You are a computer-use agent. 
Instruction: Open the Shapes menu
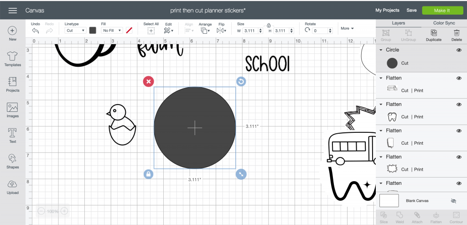(12, 161)
